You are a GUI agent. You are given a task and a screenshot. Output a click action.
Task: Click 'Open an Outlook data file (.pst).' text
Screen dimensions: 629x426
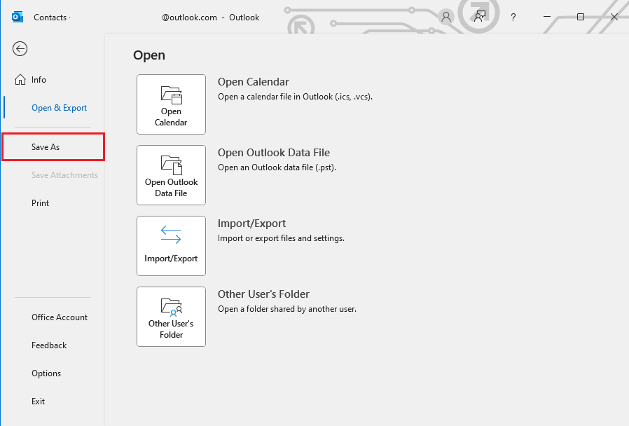(x=277, y=167)
